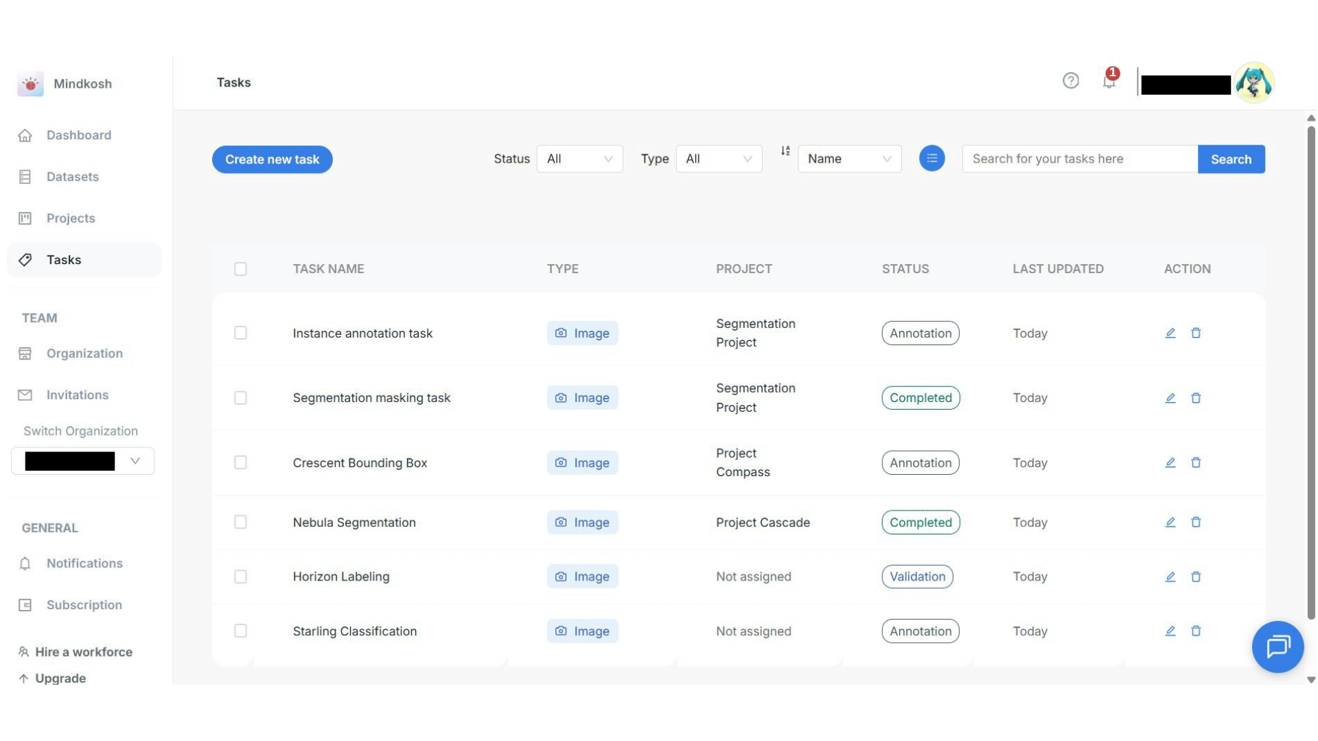Select the Crescent Bounding Box checkbox
Viewport: 1318px width, 741px height.
(240, 462)
